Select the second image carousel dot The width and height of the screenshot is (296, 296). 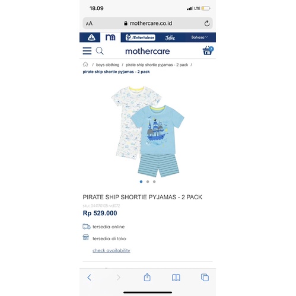pos(148,182)
